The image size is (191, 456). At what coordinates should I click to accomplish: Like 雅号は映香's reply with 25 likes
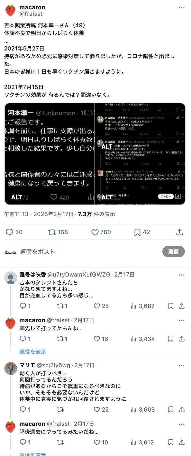pos(101,306)
